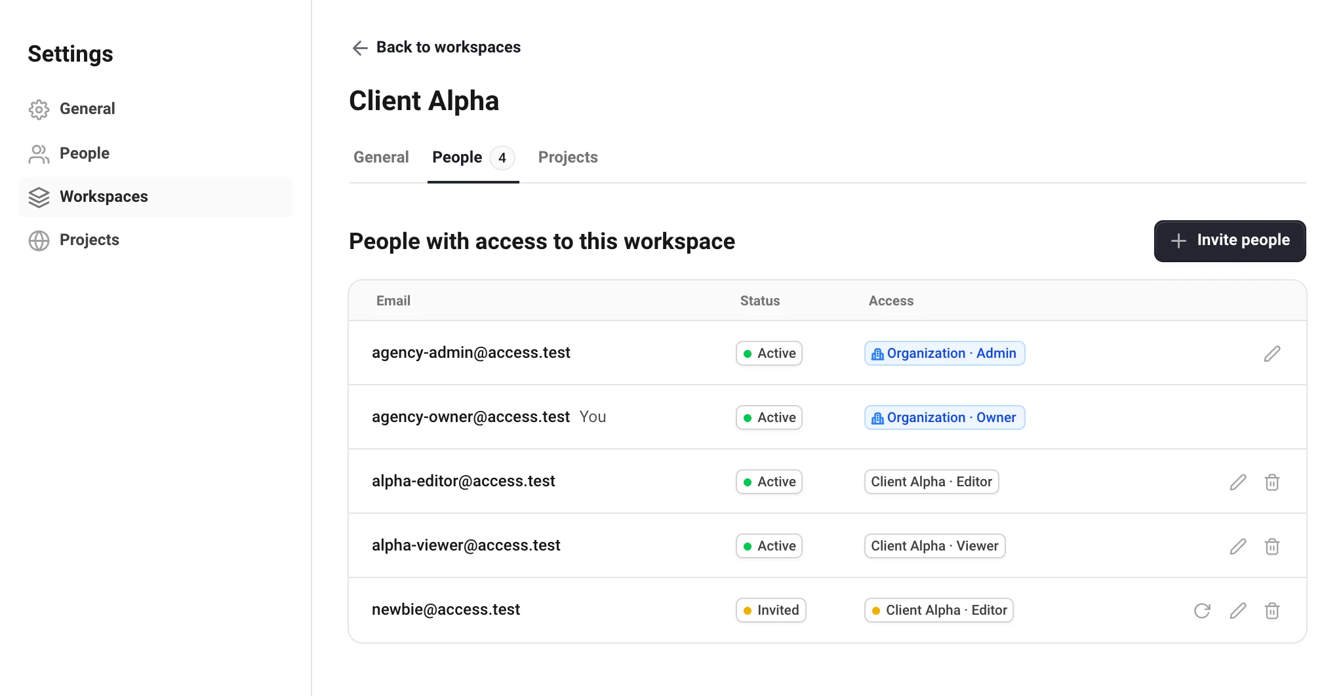Open Projects in the settings sidebar
The width and height of the screenshot is (1343, 696).
click(155, 240)
